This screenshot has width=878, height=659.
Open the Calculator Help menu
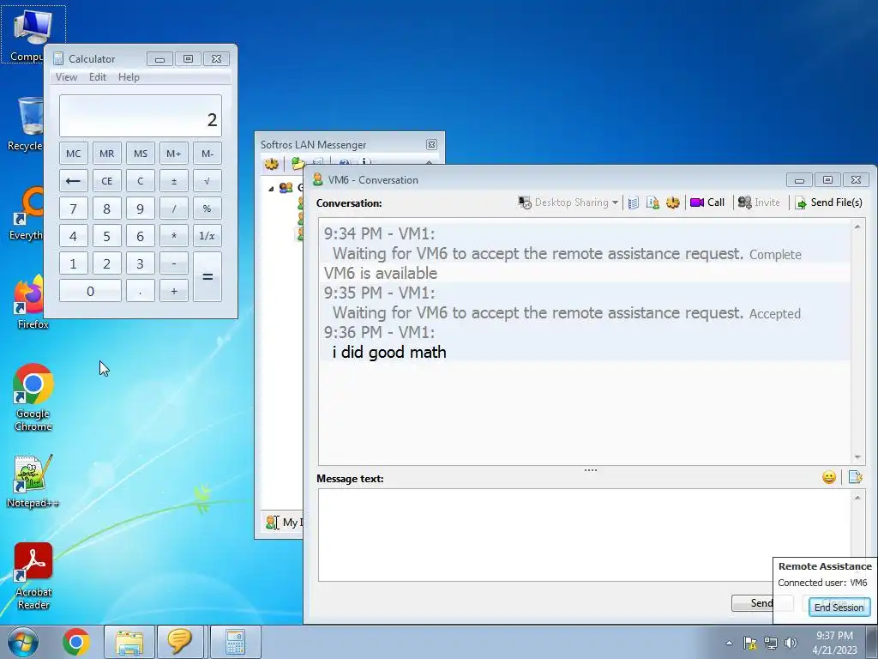(129, 77)
